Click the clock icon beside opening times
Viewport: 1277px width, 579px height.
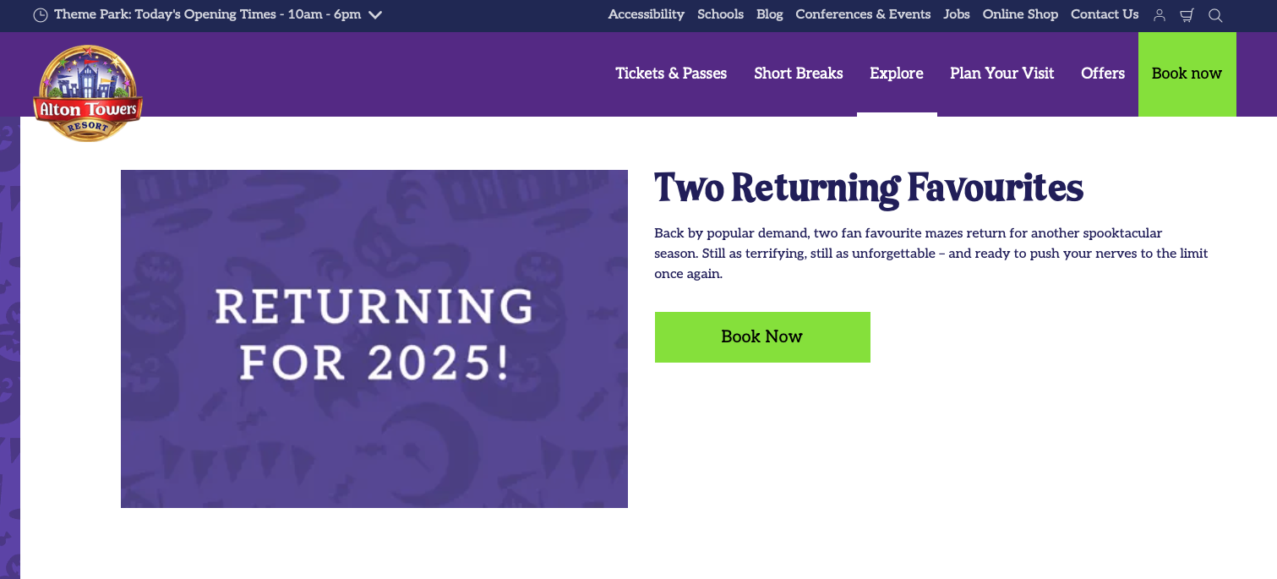[41, 14]
